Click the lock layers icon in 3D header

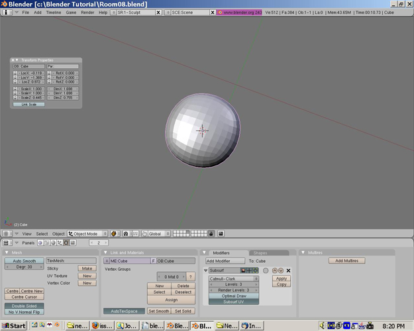tap(211, 234)
